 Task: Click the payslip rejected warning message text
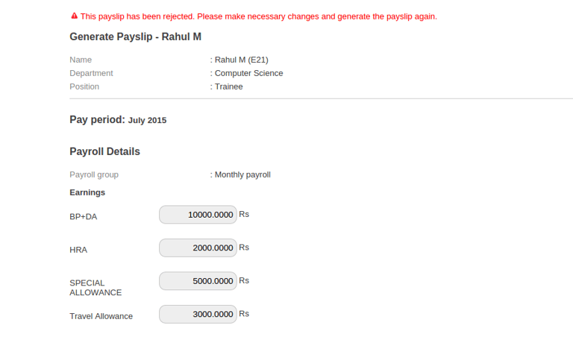(x=258, y=16)
